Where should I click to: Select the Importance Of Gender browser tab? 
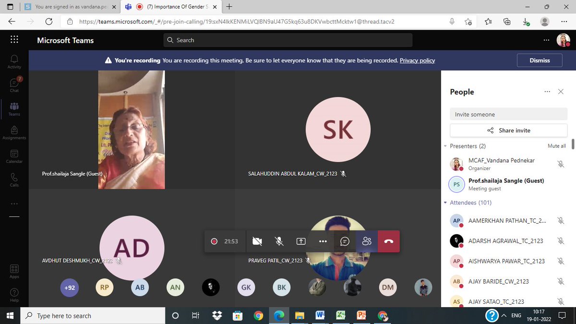click(170, 7)
